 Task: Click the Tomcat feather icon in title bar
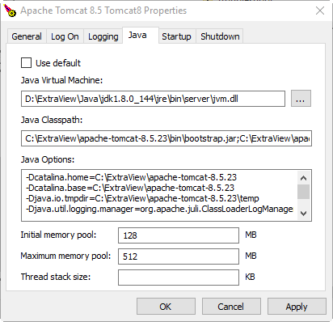(x=10, y=11)
